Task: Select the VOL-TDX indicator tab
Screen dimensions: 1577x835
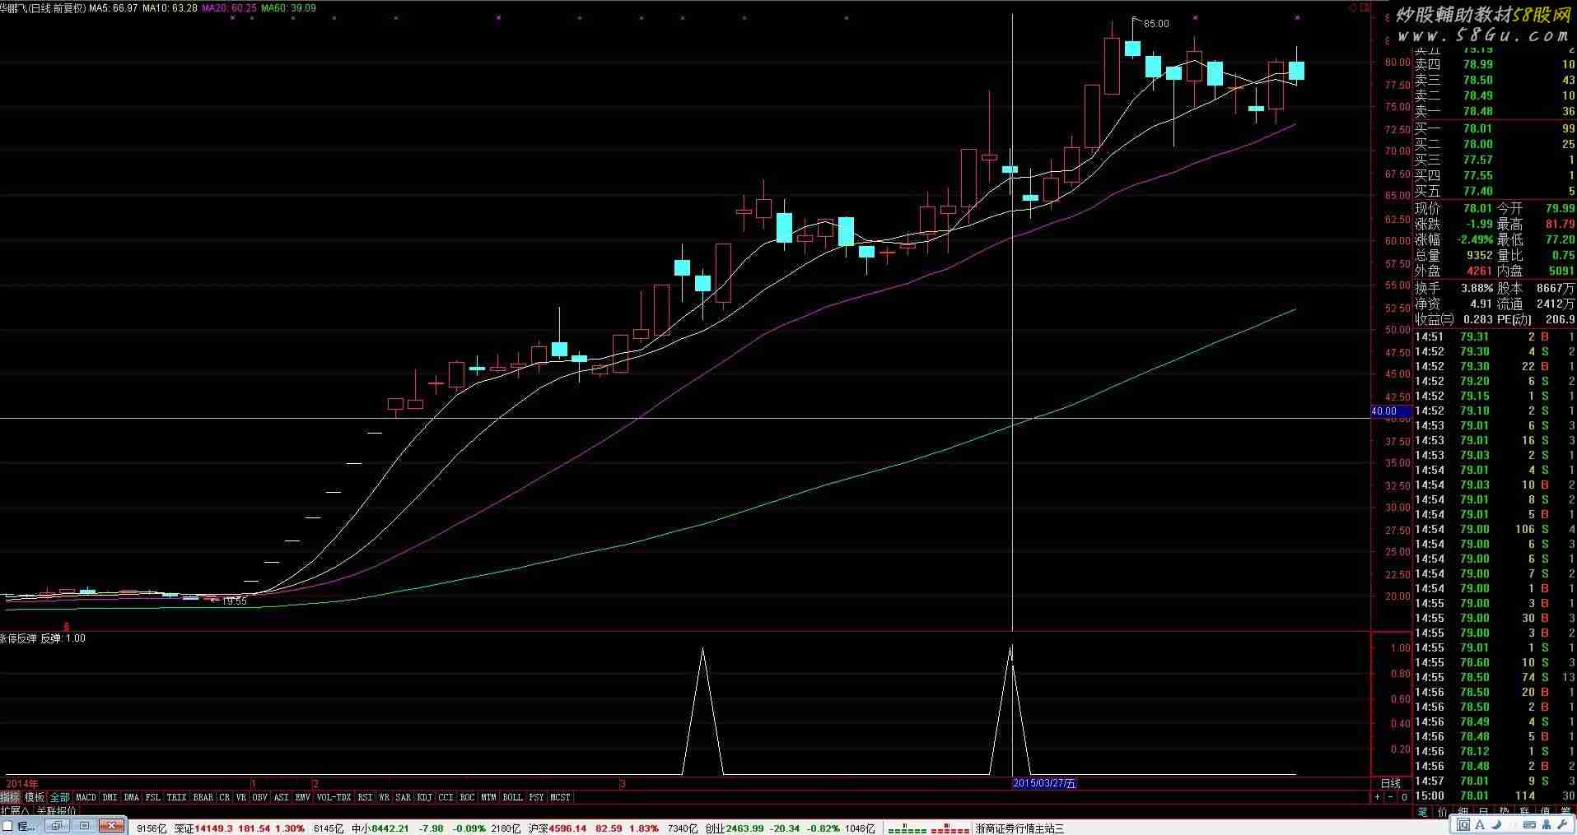Action: click(x=334, y=797)
